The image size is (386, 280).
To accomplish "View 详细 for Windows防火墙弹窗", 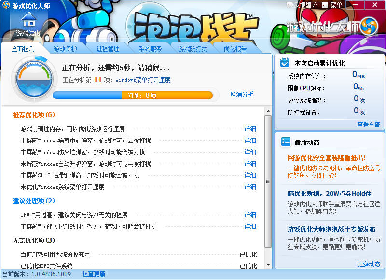I will tap(250, 152).
